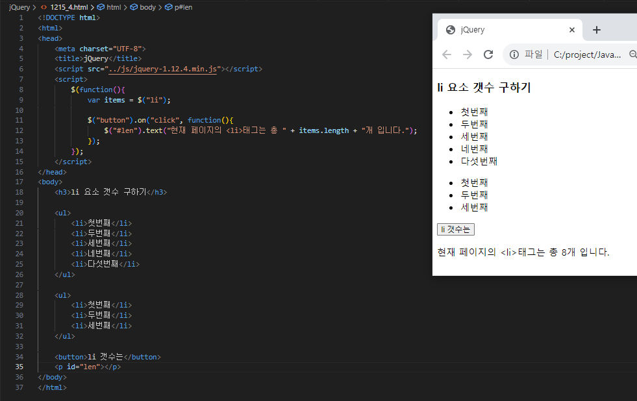Click line number 35 in the gutter
This screenshot has height=401, width=637.
click(19, 367)
